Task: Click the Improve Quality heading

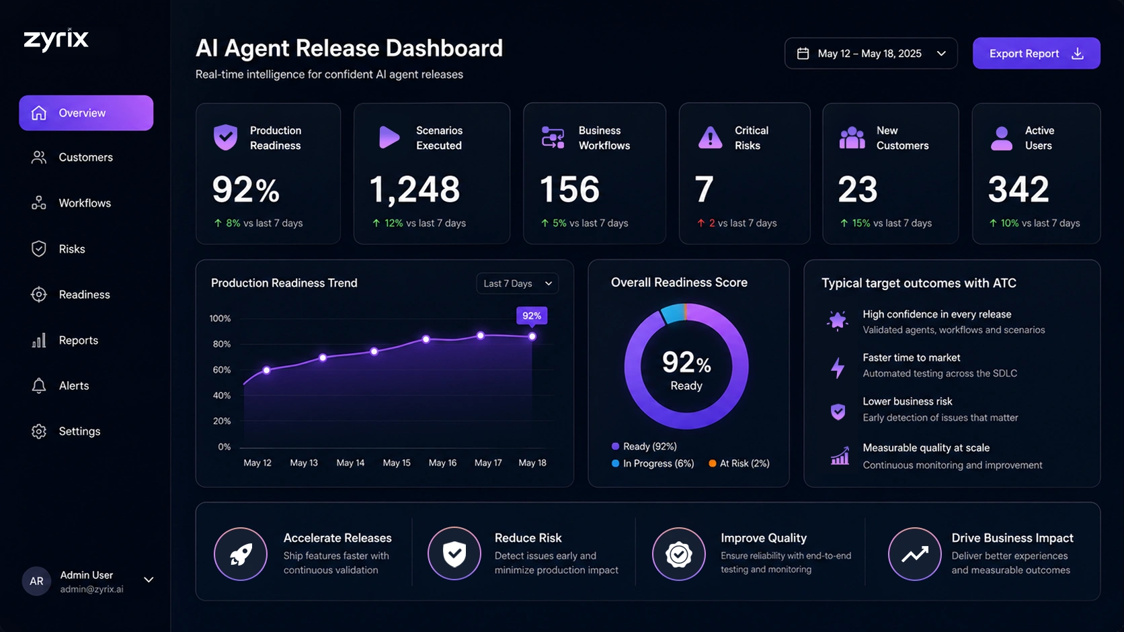Action: (x=764, y=538)
